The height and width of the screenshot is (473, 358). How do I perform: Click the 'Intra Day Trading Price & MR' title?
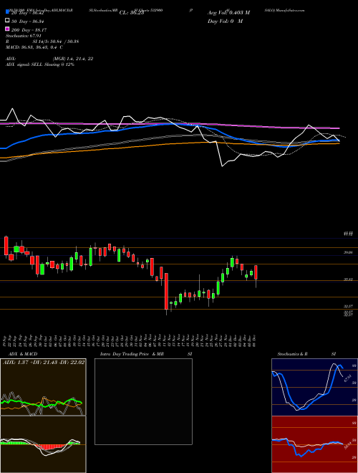point(132,354)
